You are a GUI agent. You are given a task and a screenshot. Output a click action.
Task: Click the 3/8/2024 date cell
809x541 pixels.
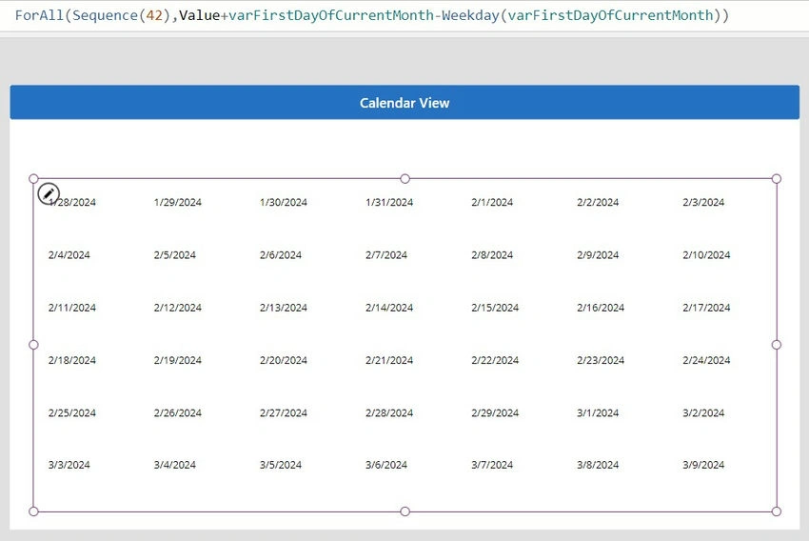(598, 465)
